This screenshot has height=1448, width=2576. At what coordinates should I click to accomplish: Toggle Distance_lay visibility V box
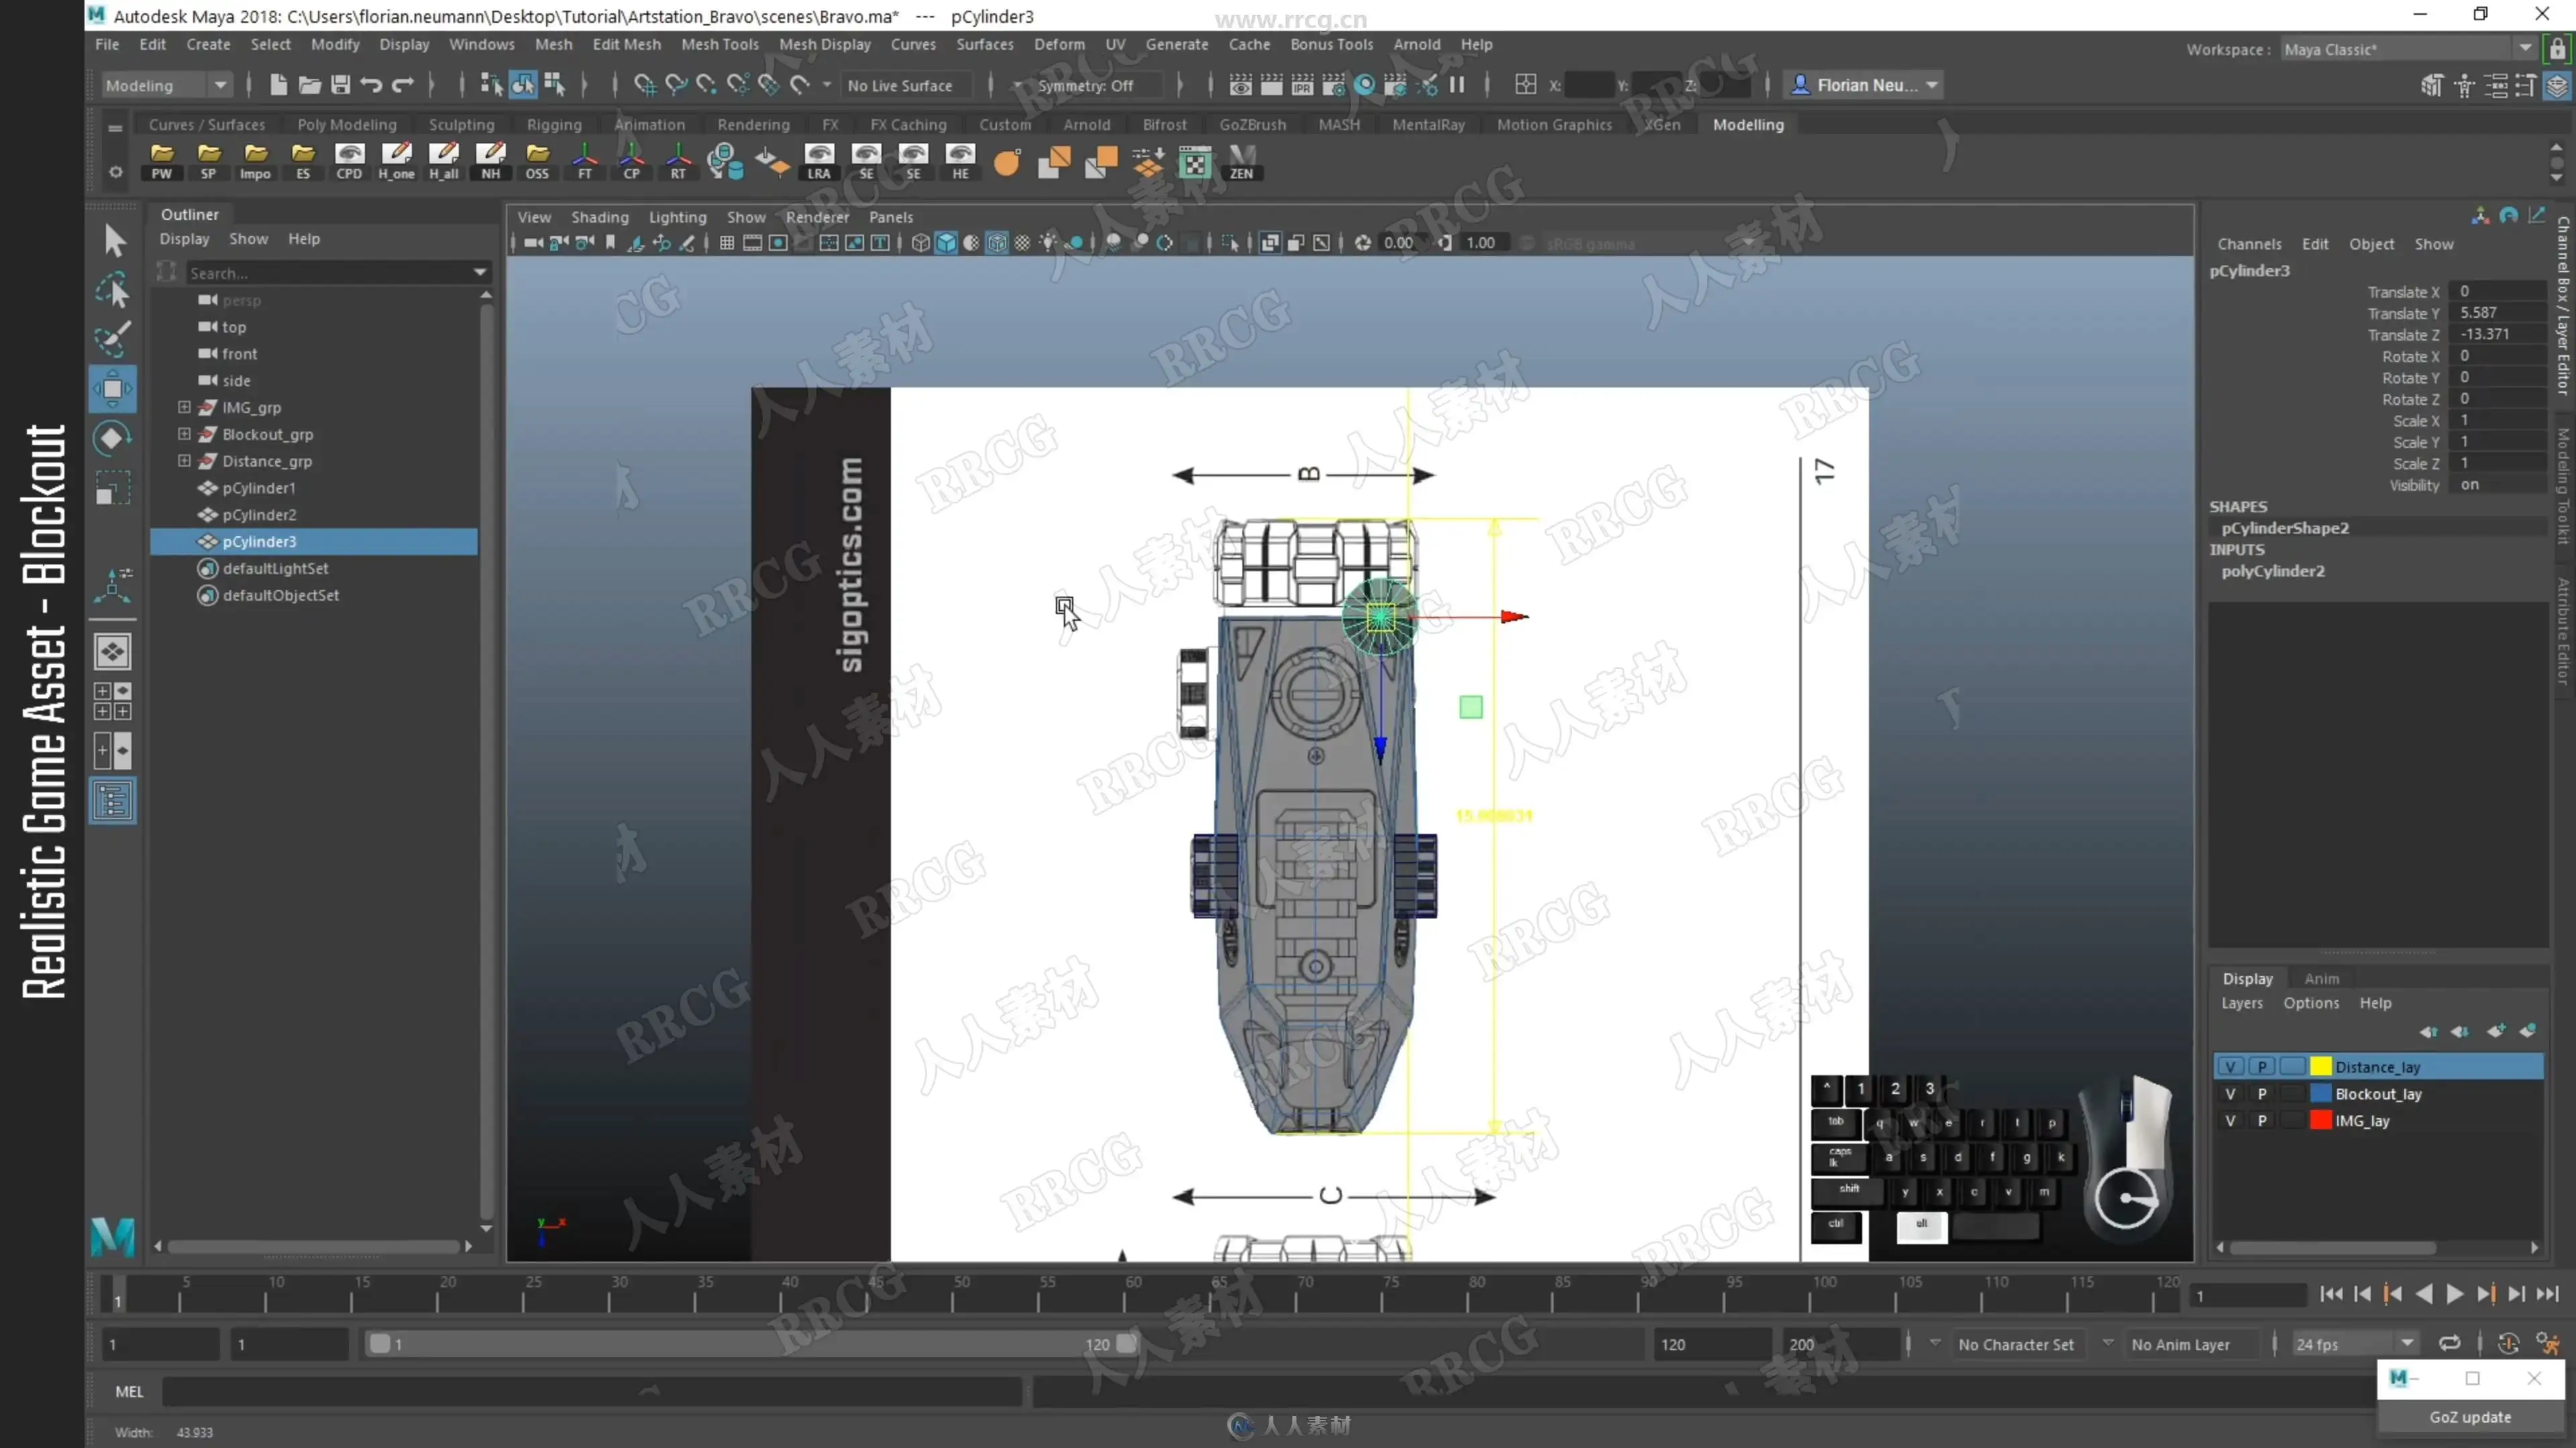click(2230, 1067)
